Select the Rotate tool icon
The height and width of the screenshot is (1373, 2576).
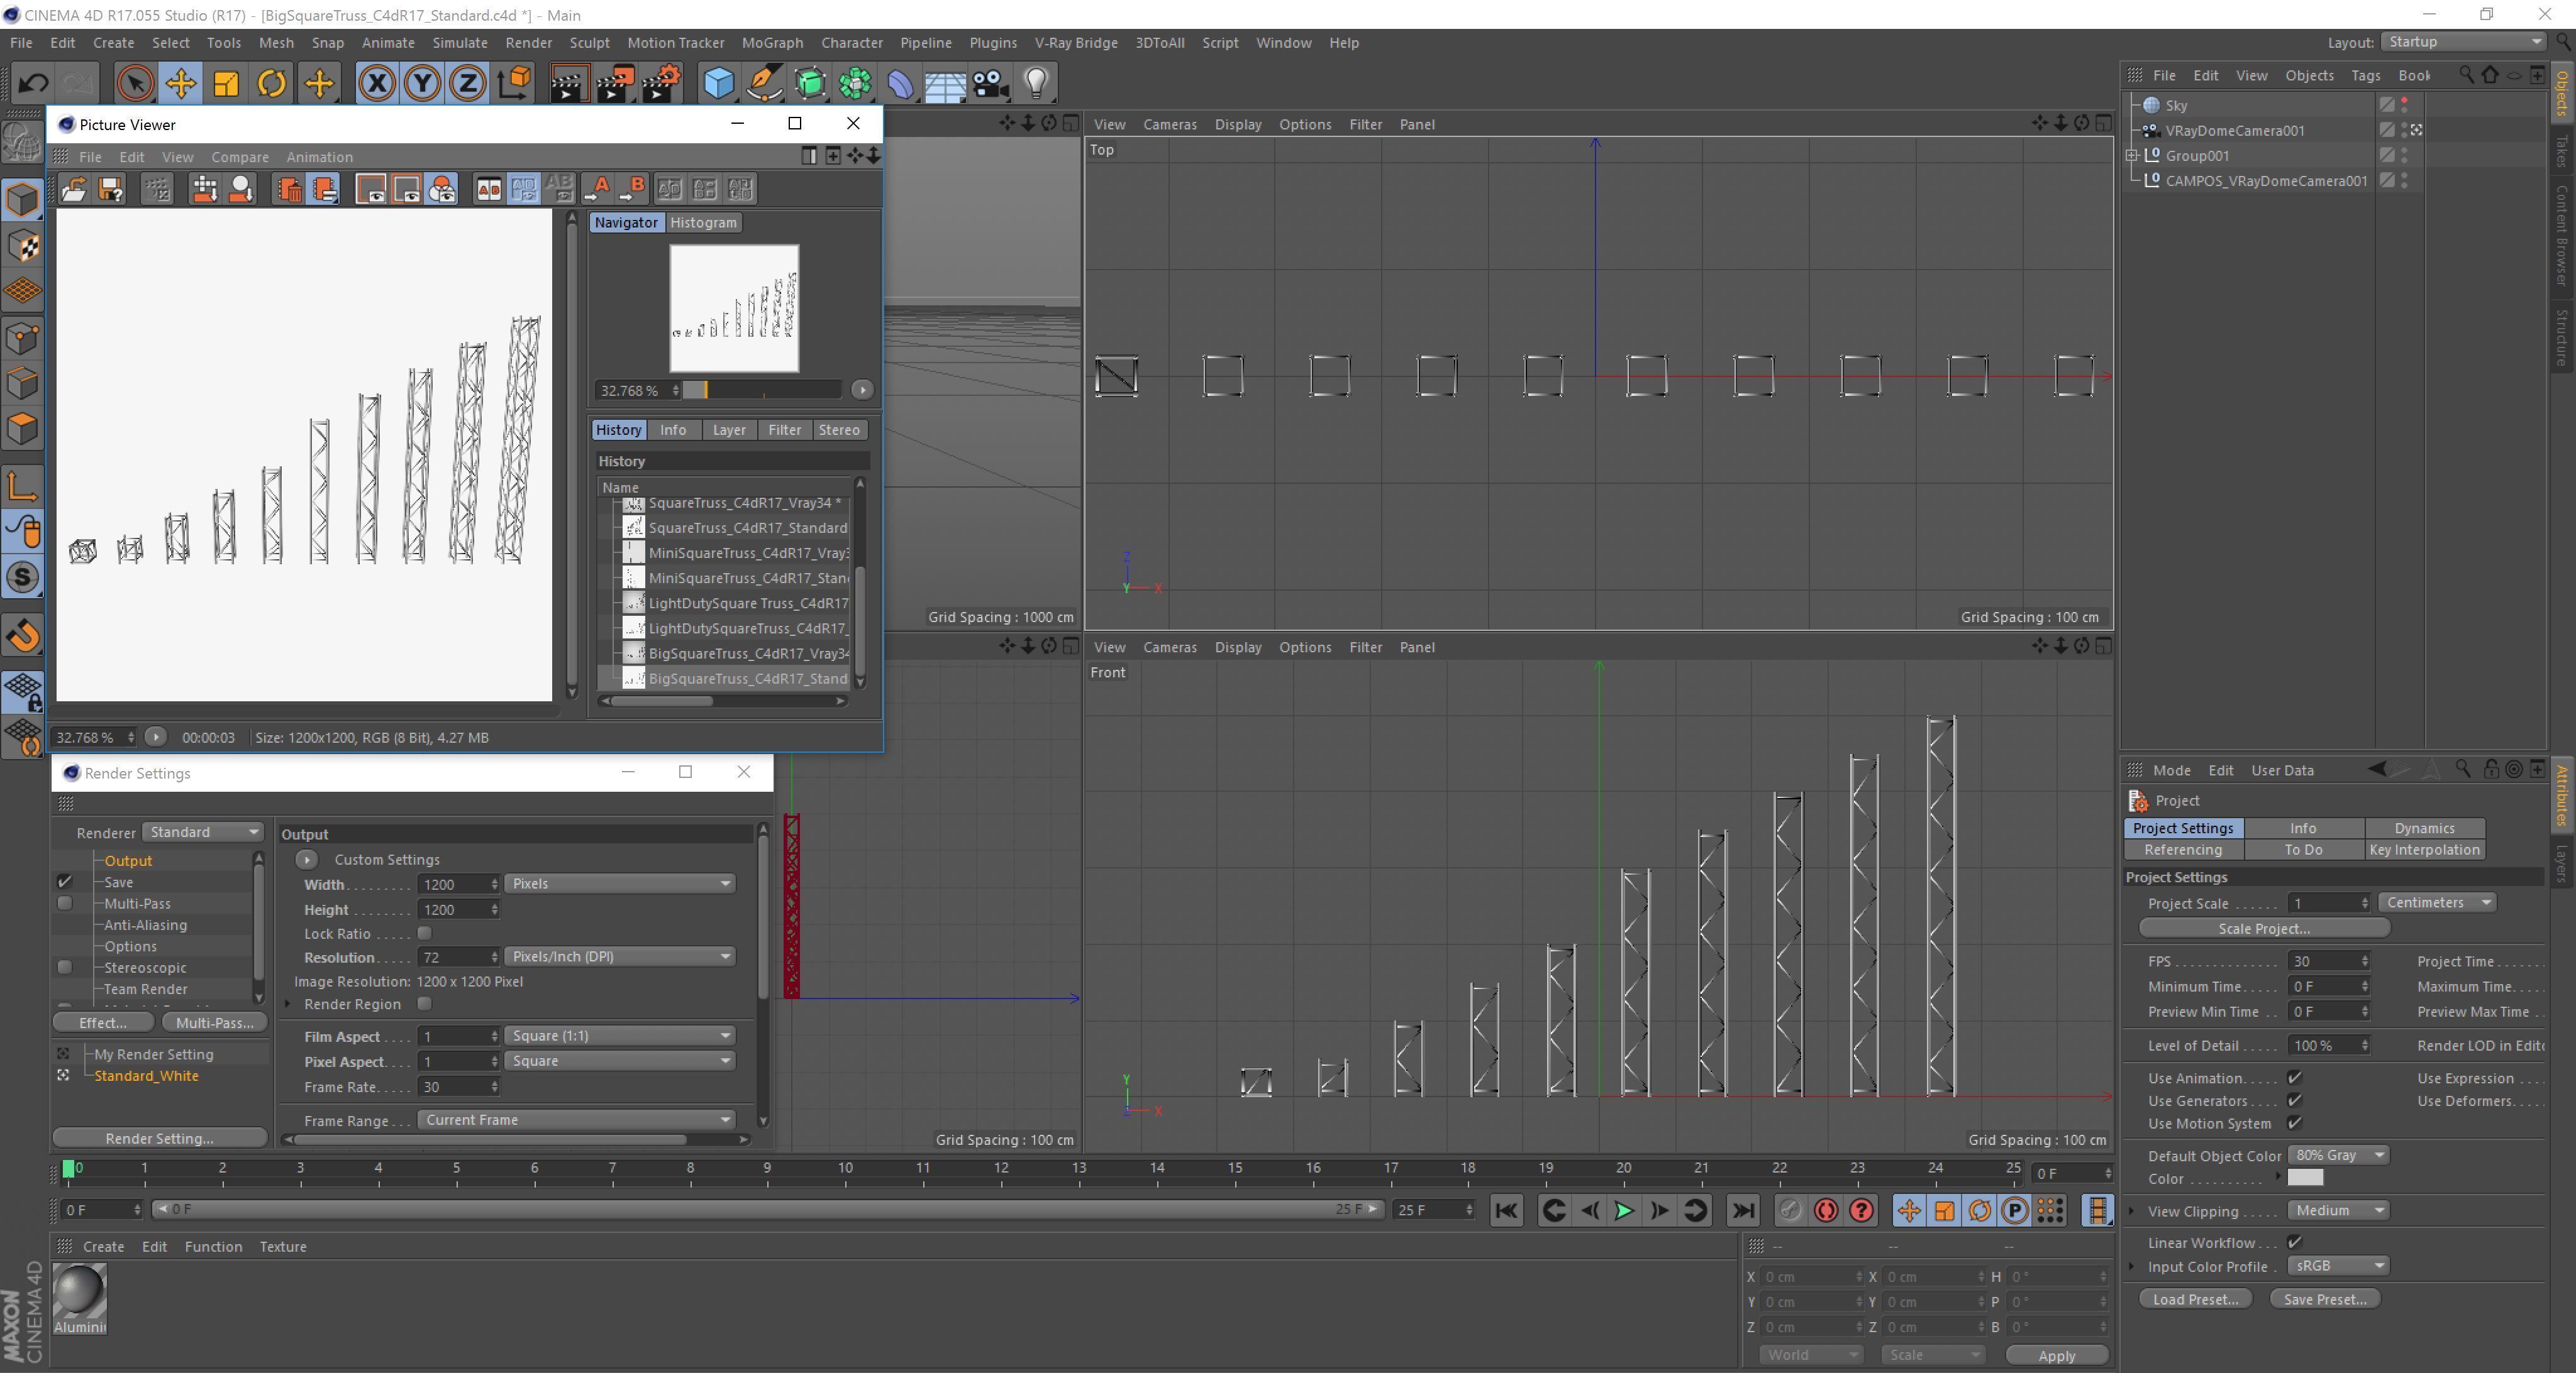pyautogui.click(x=271, y=83)
